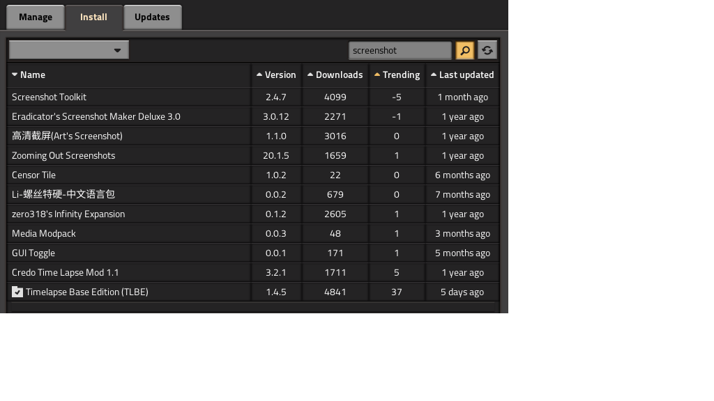Click trending value 37
Screen dimensions: 714x401
point(397,292)
